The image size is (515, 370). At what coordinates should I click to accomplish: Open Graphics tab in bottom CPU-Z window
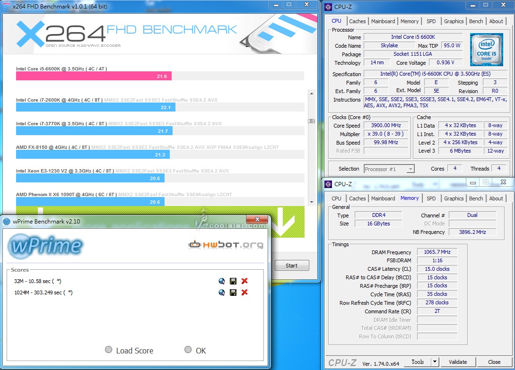pyautogui.click(x=454, y=198)
